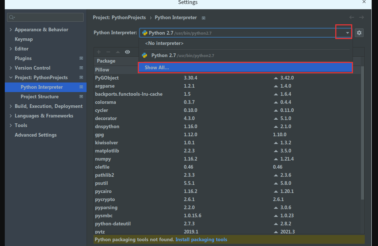Focus the settings search field

click(x=45, y=17)
